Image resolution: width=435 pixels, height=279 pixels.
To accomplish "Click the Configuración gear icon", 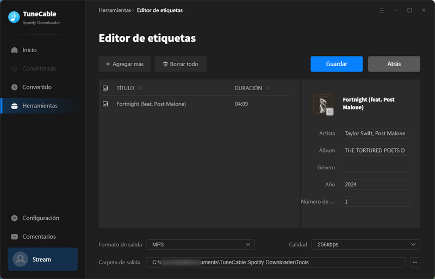I will coord(15,218).
